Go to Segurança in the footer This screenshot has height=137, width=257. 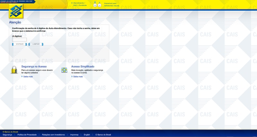(x=7, y=135)
